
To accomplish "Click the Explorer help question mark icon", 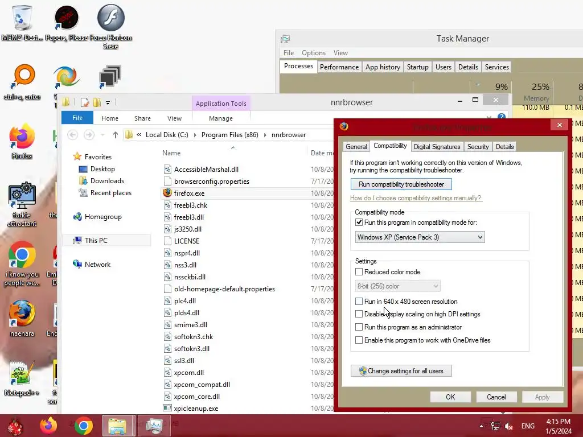I will [x=502, y=117].
